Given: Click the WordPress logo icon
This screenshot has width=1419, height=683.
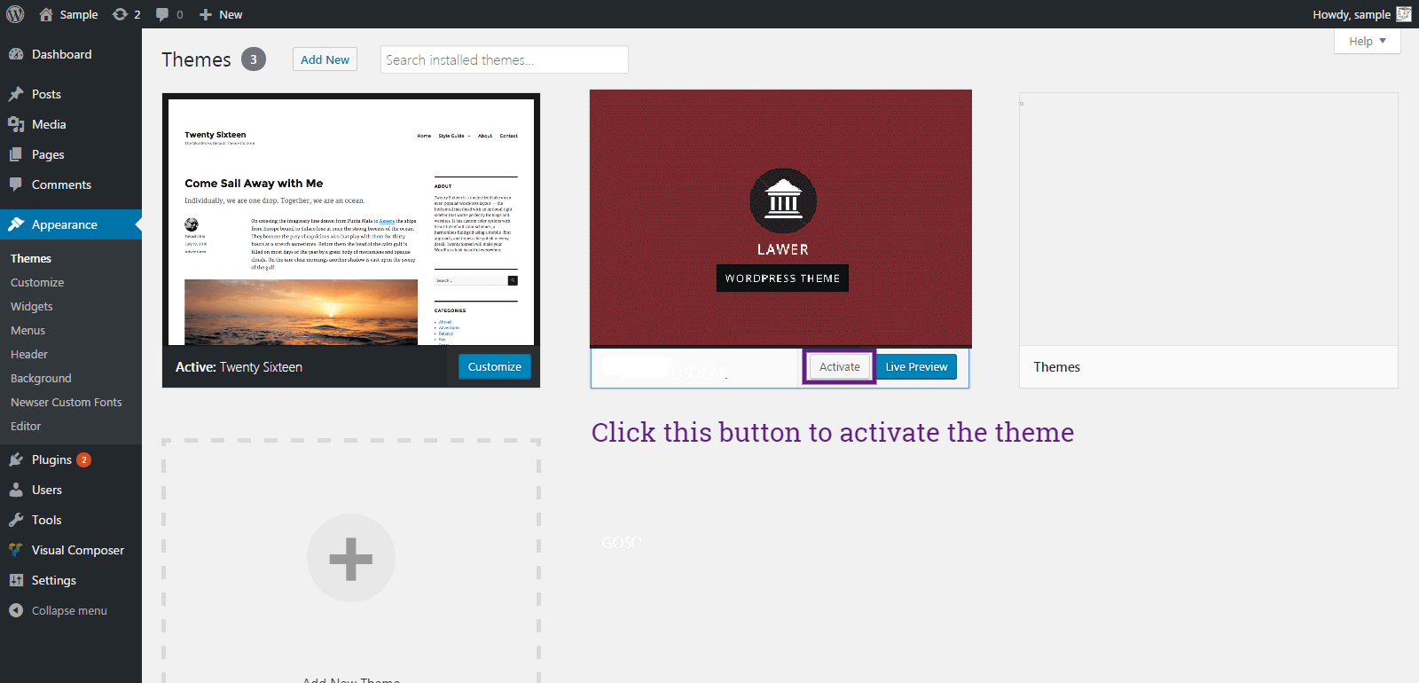Looking at the screenshot, I should coord(15,14).
